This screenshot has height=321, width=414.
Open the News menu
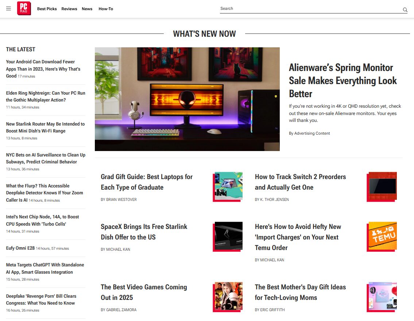[87, 9]
